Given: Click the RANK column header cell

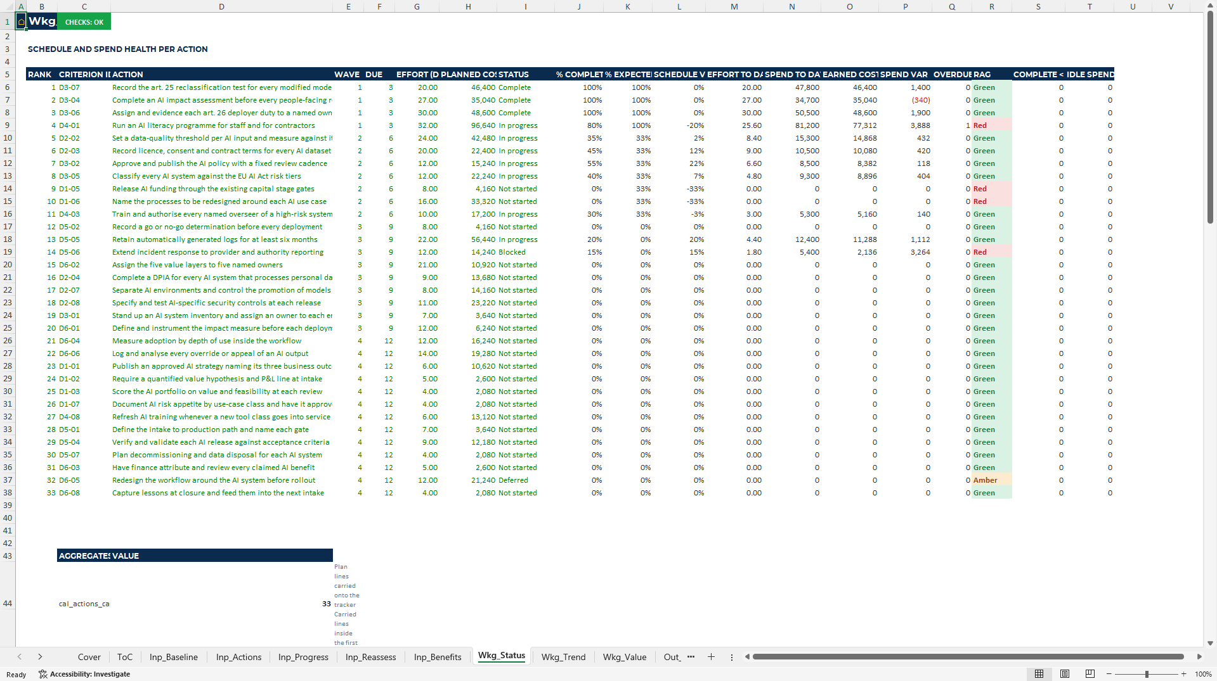Looking at the screenshot, I should click(x=41, y=74).
